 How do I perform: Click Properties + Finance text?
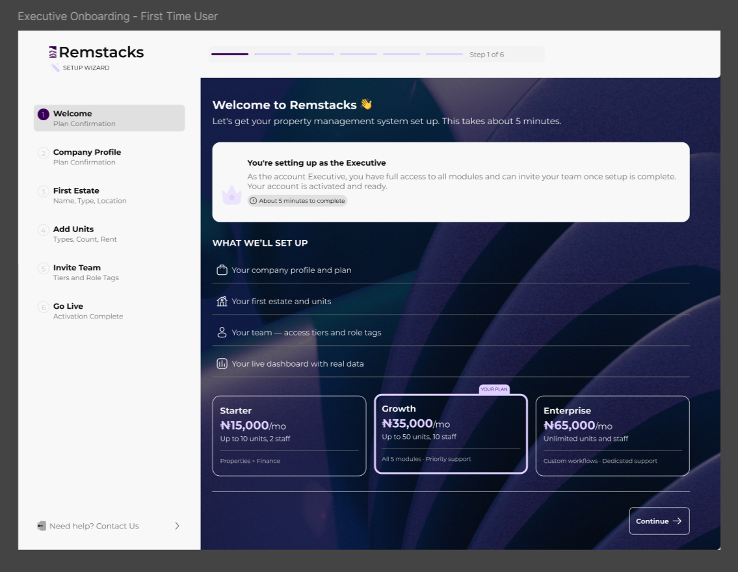tap(250, 461)
